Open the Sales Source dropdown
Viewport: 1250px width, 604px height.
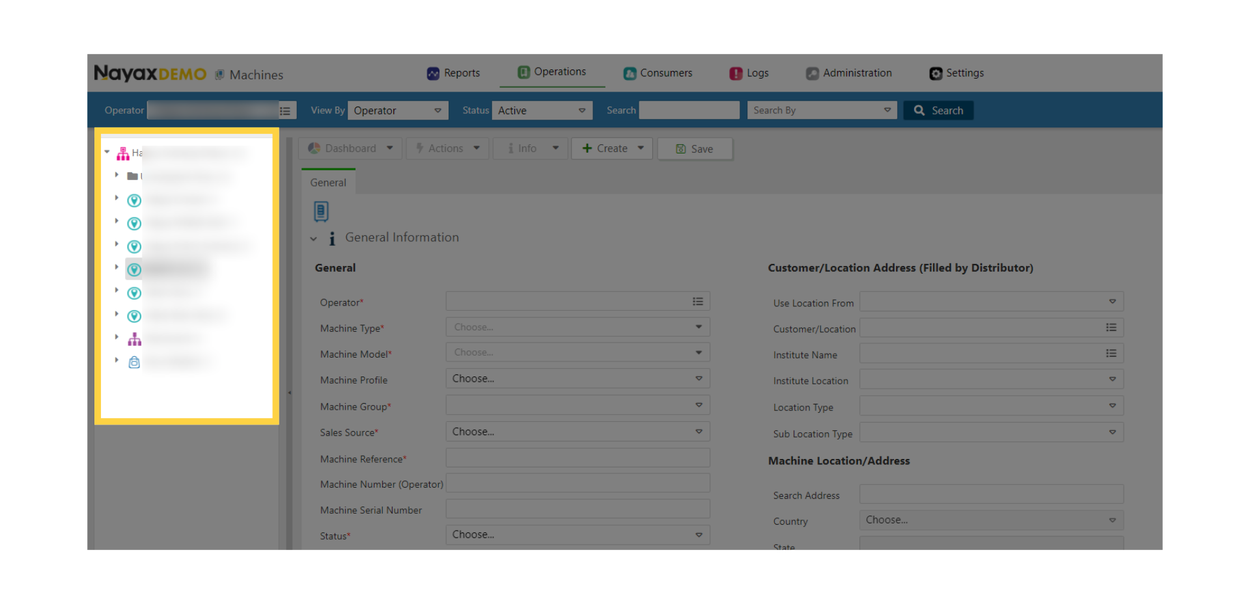point(577,432)
